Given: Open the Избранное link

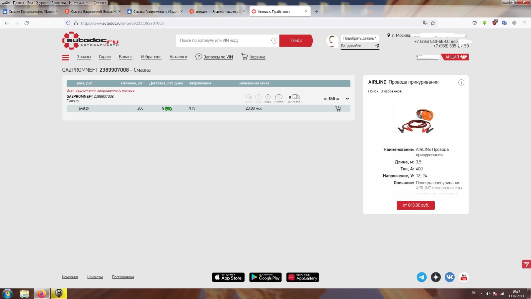Looking at the screenshot, I should [x=151, y=57].
